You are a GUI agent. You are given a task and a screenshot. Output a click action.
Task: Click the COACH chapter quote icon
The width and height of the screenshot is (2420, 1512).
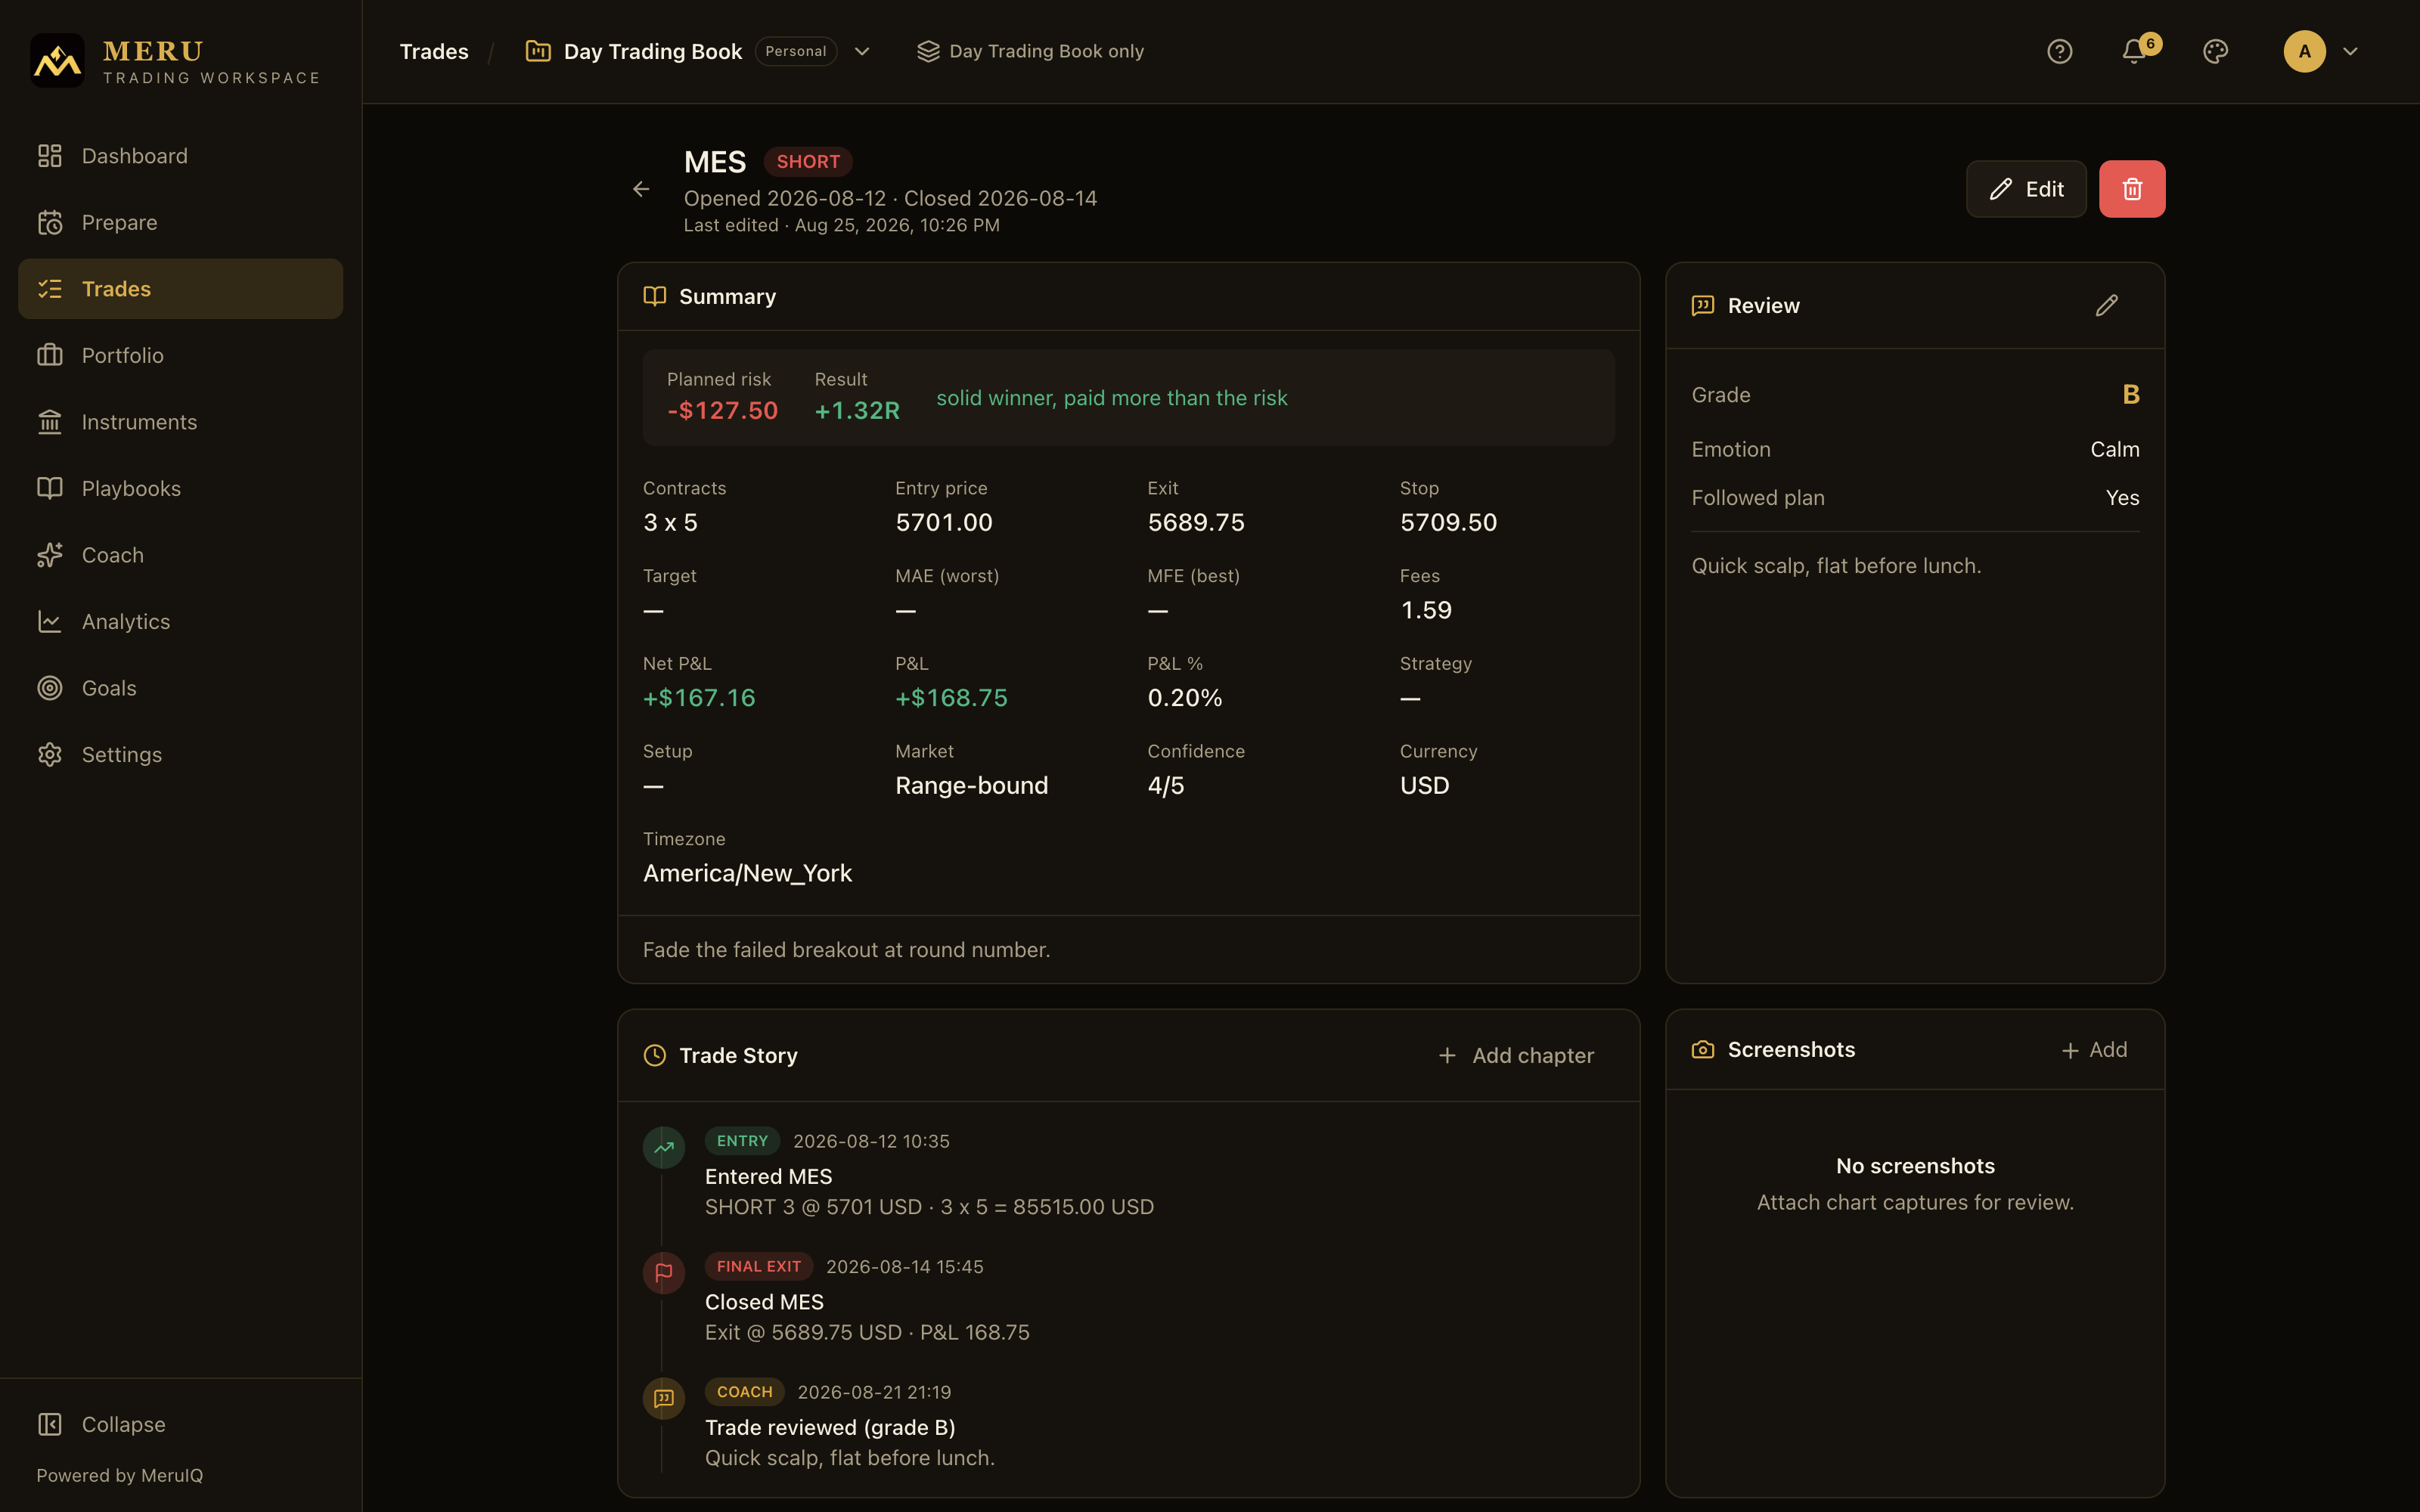click(663, 1399)
